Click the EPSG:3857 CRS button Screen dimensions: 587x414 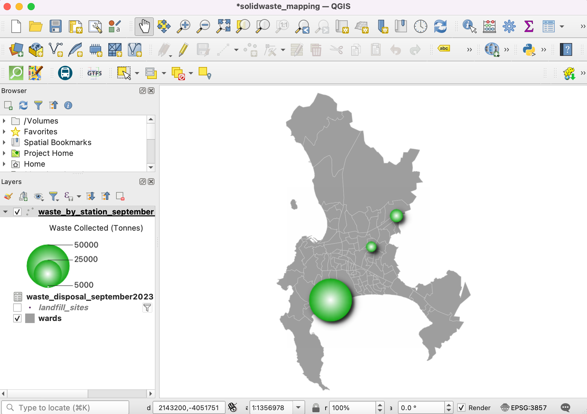524,407
